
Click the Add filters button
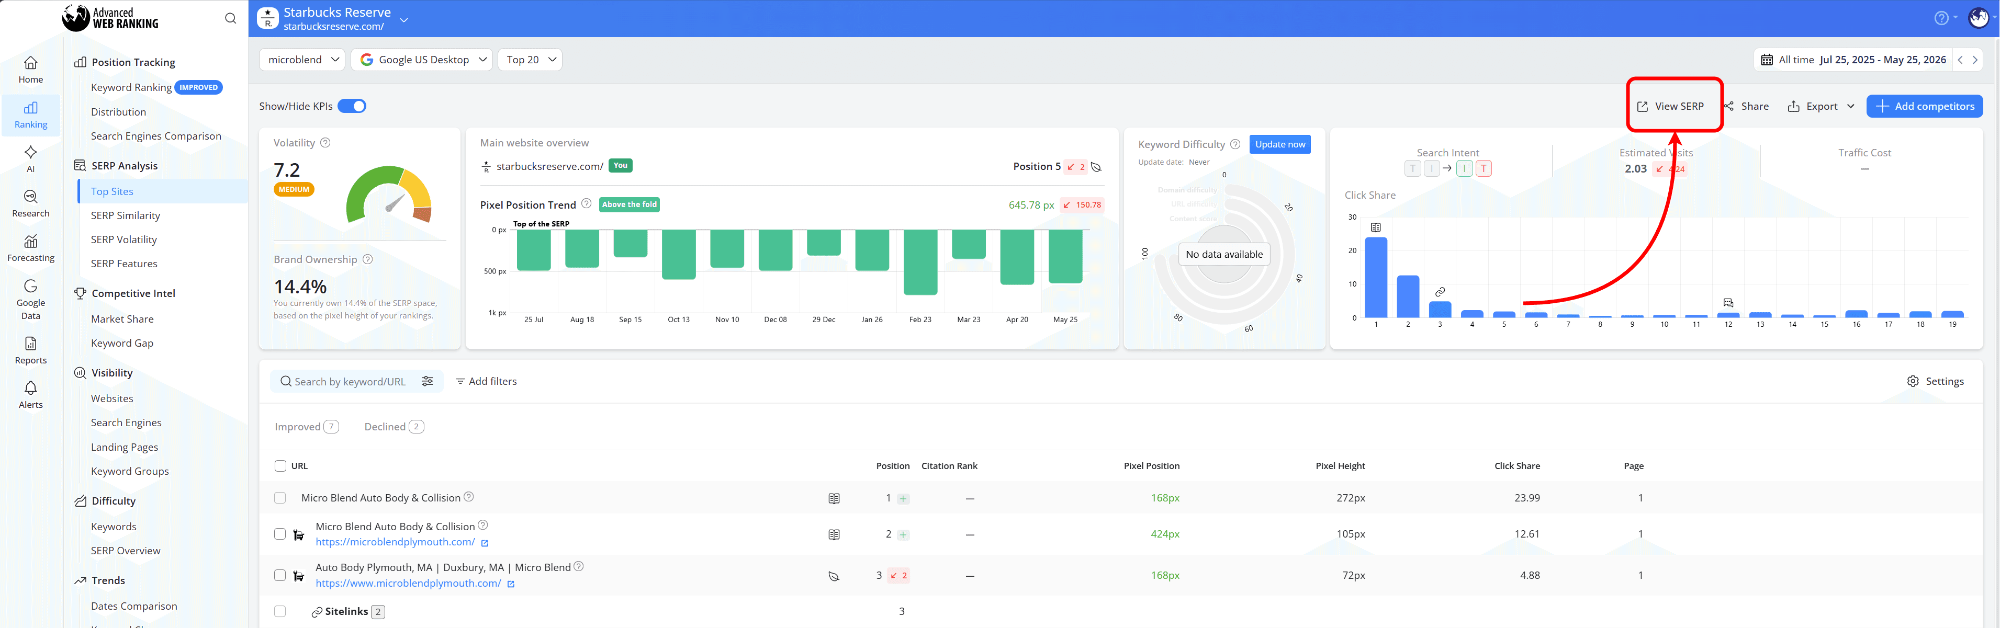[486, 381]
